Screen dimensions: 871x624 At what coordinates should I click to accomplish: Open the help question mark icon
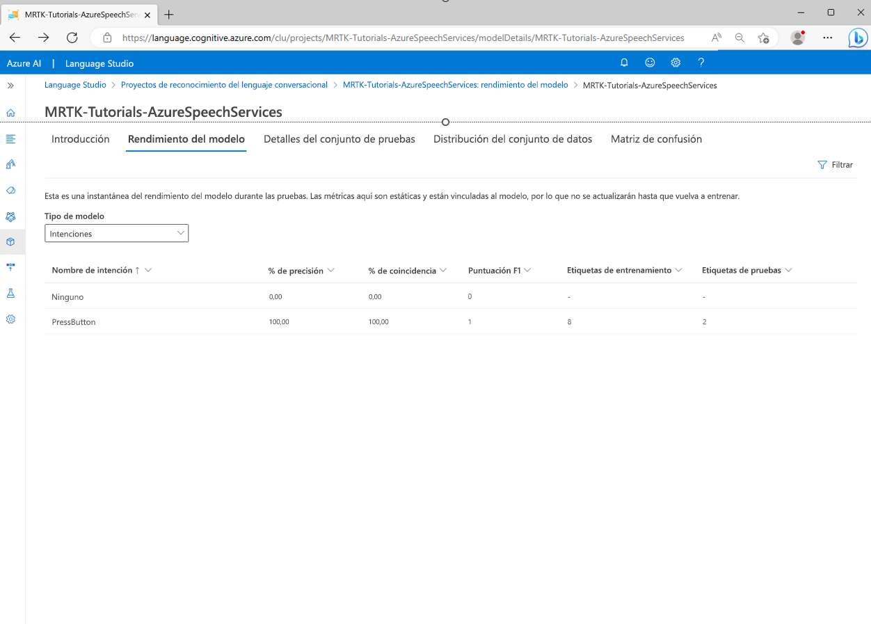(701, 63)
